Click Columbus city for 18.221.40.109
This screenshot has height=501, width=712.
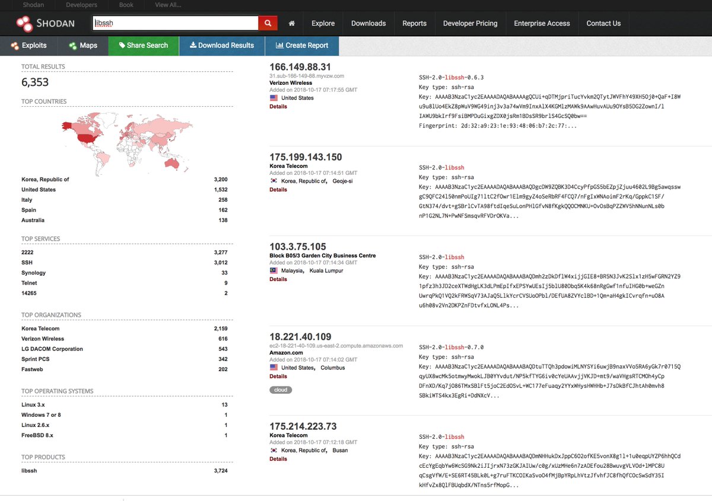click(333, 368)
